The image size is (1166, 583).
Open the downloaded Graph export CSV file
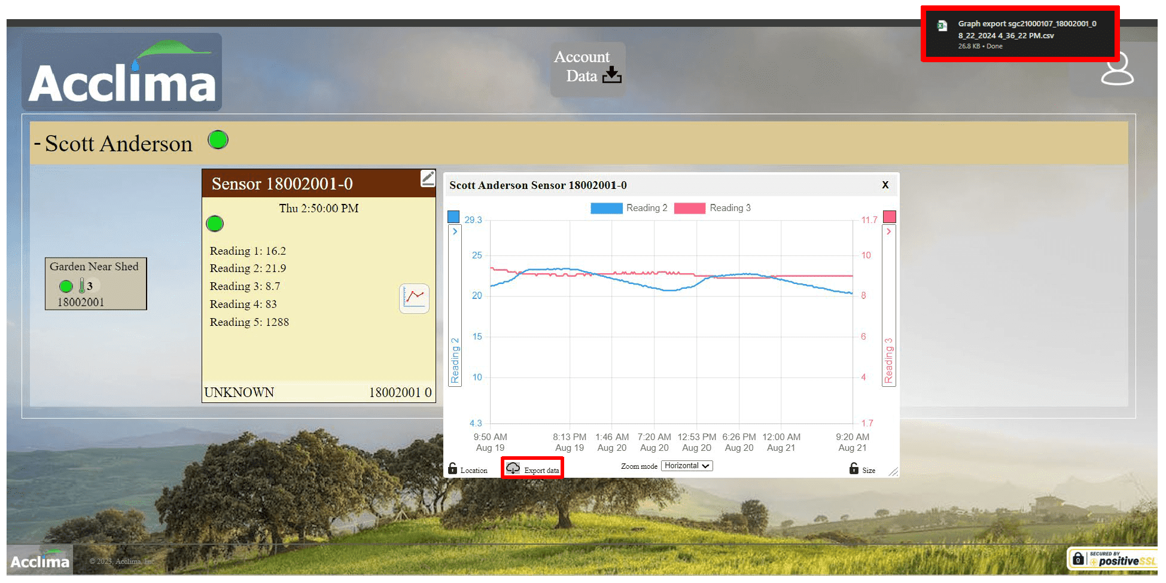click(x=1027, y=29)
